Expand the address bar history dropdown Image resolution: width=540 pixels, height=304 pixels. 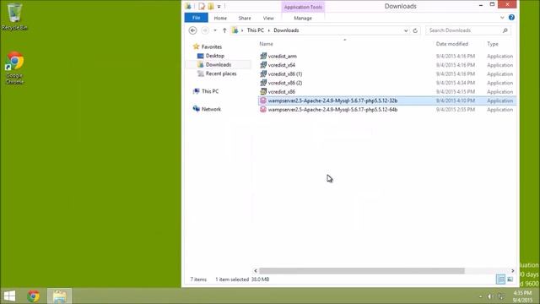pyautogui.click(x=406, y=30)
